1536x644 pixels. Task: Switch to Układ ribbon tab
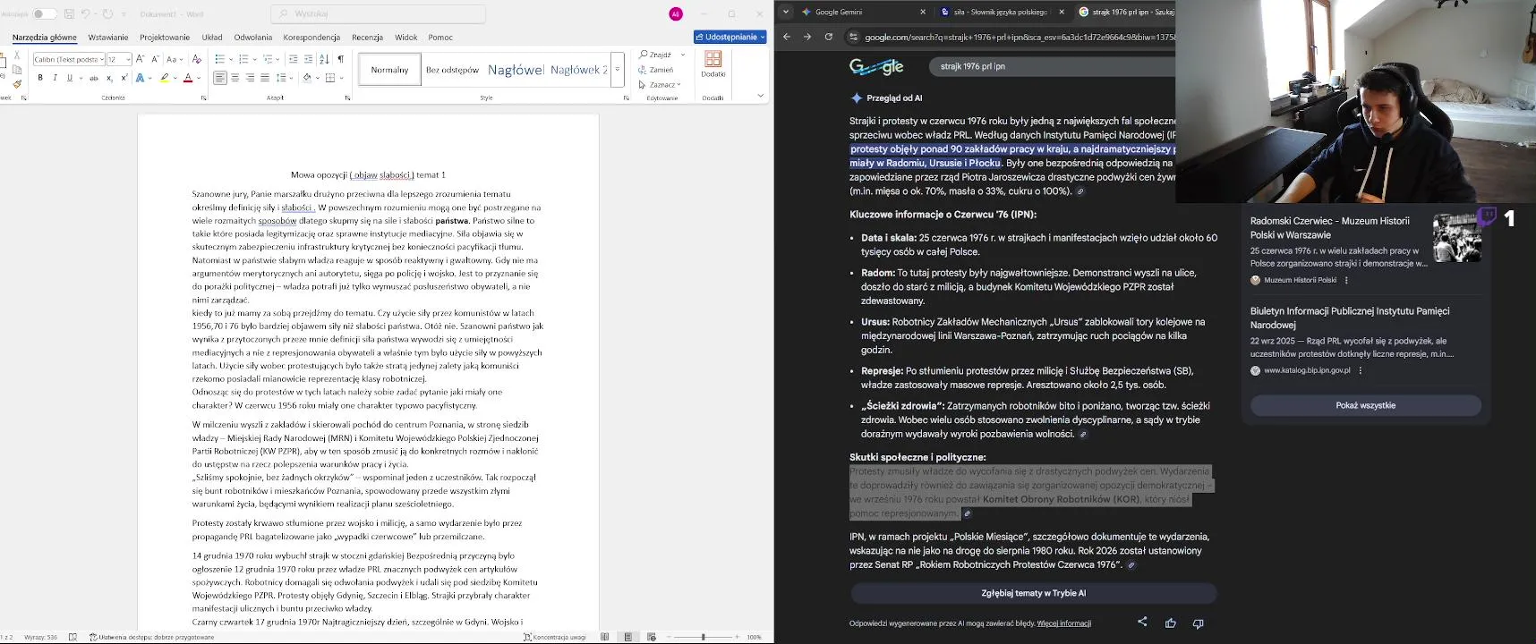click(212, 38)
